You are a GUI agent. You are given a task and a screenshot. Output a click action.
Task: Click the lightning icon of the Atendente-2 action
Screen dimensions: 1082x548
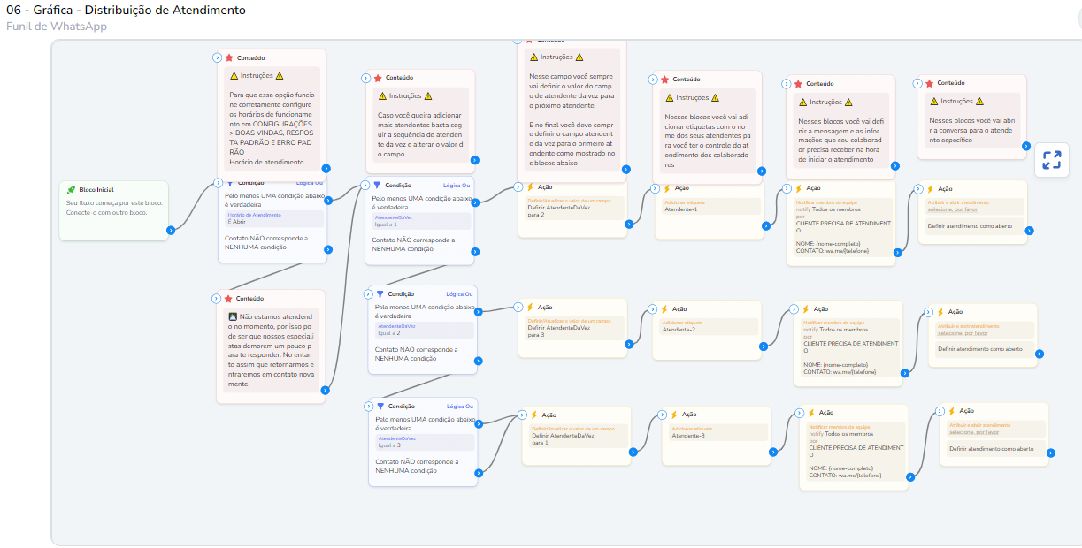coord(664,309)
